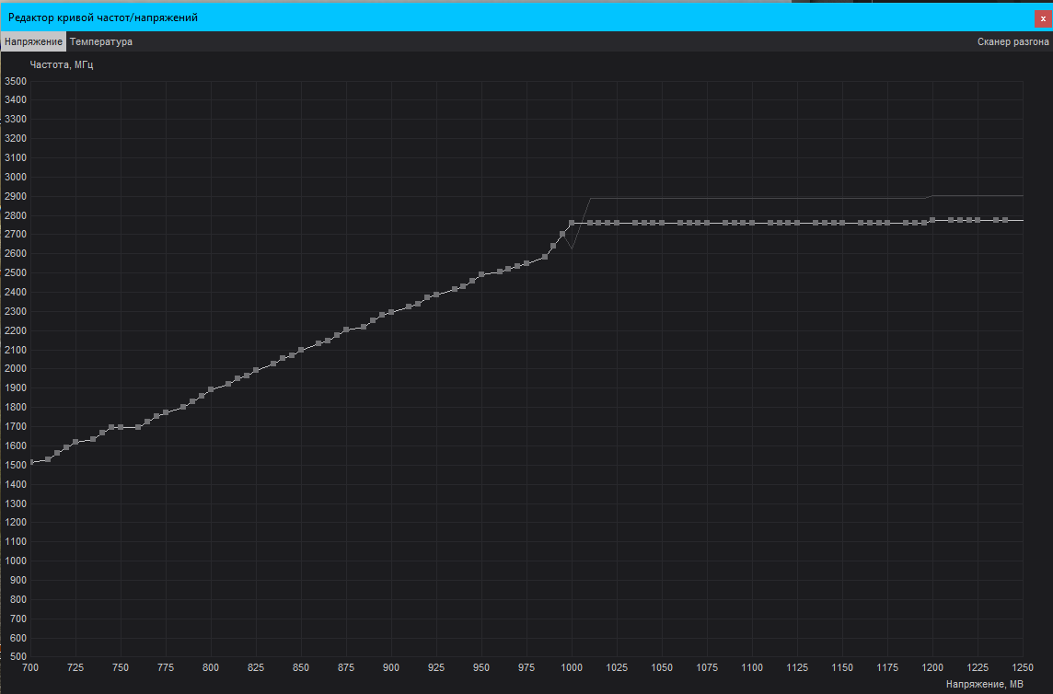Click the 1500 frequency axis label
The image size is (1053, 694).
pyautogui.click(x=16, y=465)
